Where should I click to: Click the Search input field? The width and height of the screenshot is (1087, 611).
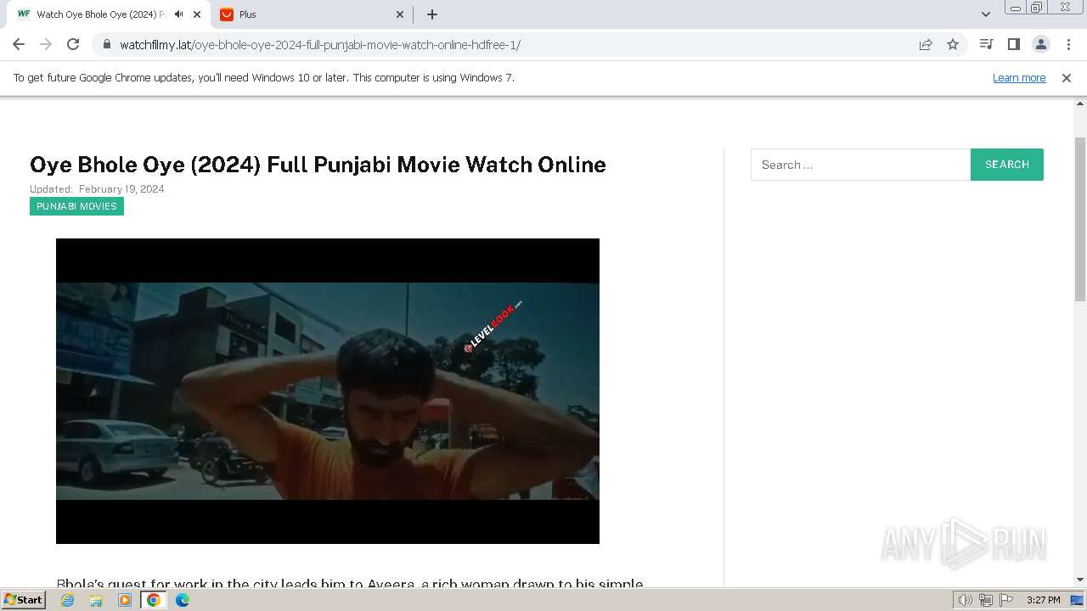860,165
